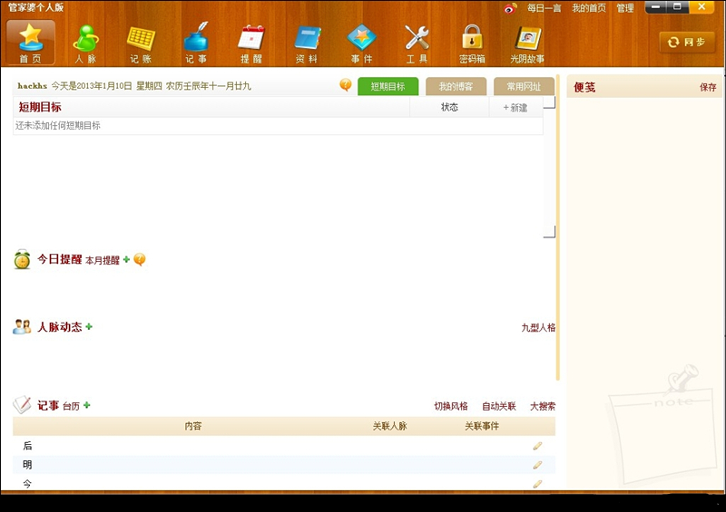
Task: Open the 记事 notes inkwell icon
Action: pos(196,43)
